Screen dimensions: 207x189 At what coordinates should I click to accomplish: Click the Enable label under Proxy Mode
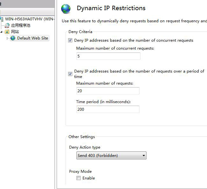coord(89,178)
